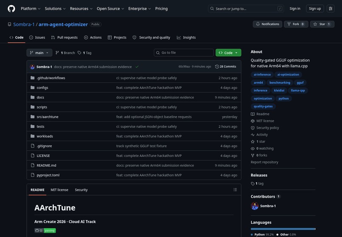Star the repository
Screen dimensions: 342x237
point(322,24)
